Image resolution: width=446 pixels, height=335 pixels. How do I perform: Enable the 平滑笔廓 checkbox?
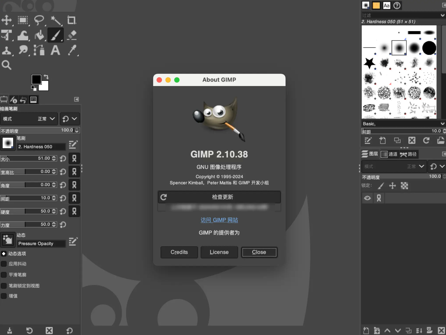(4, 275)
